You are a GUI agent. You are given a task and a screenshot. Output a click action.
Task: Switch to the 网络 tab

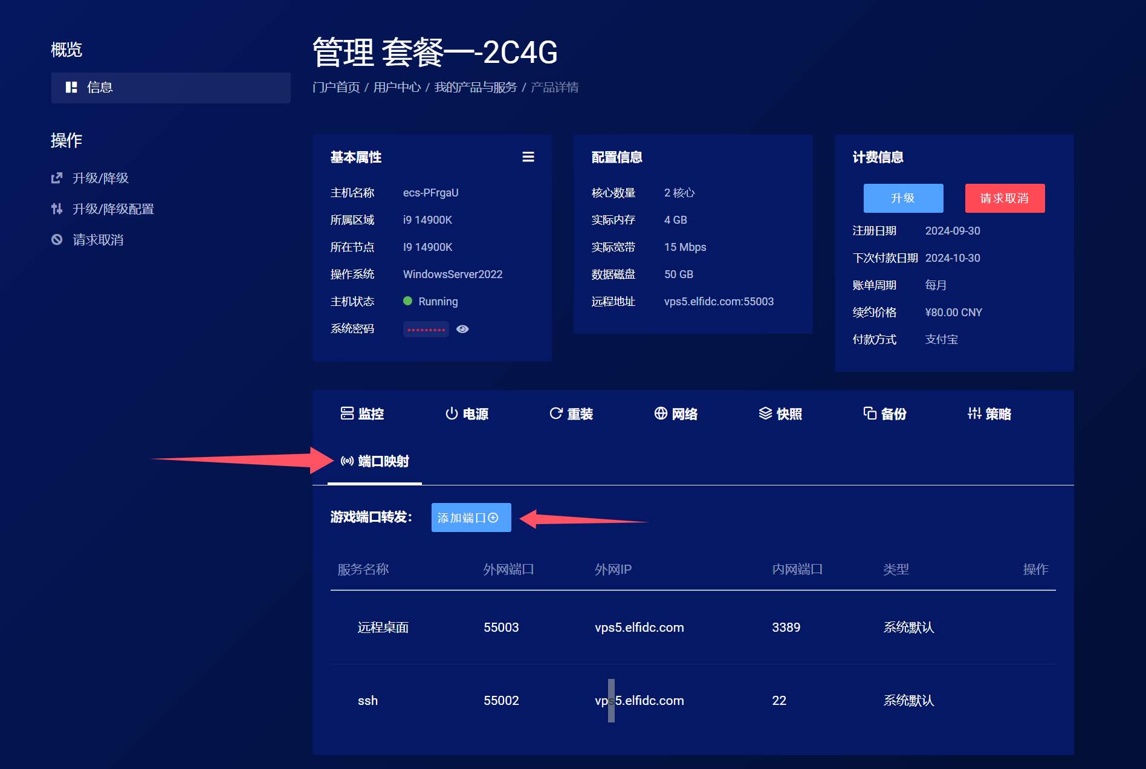(x=676, y=414)
